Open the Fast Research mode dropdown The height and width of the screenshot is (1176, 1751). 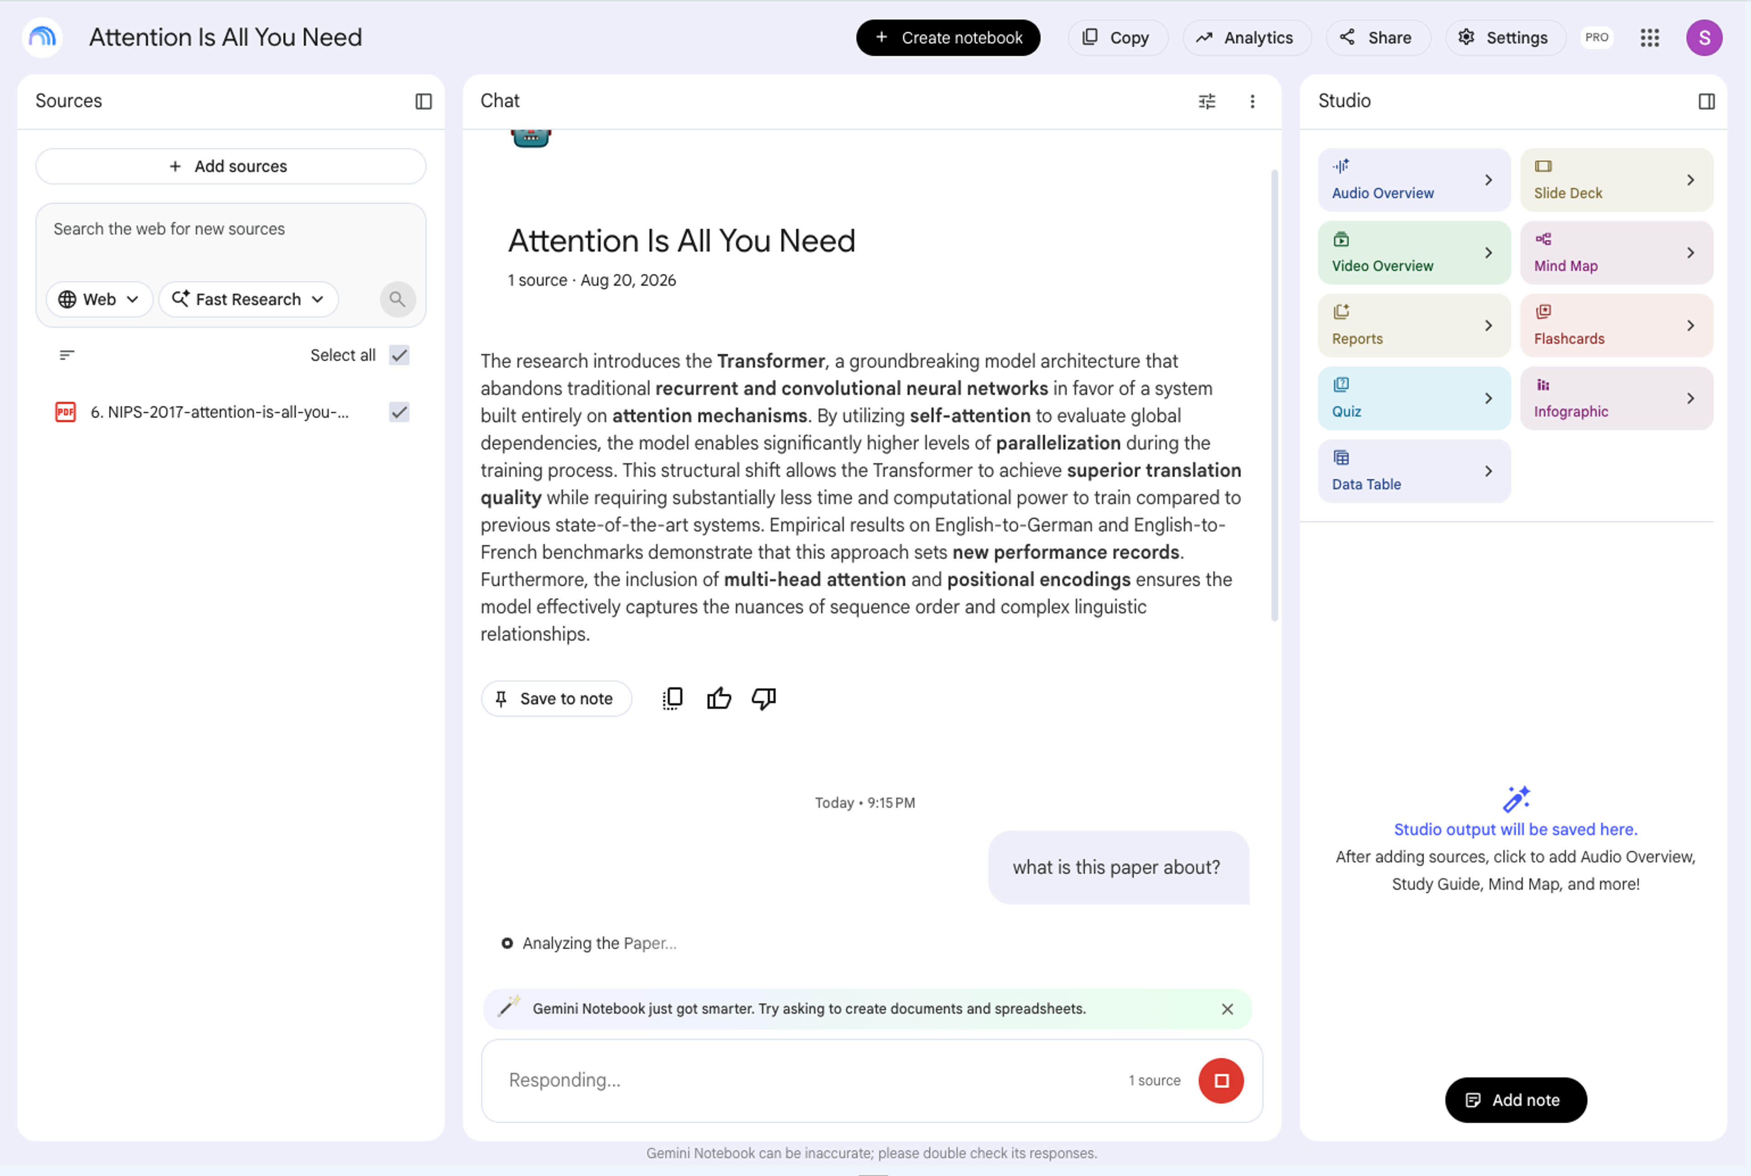click(x=249, y=299)
